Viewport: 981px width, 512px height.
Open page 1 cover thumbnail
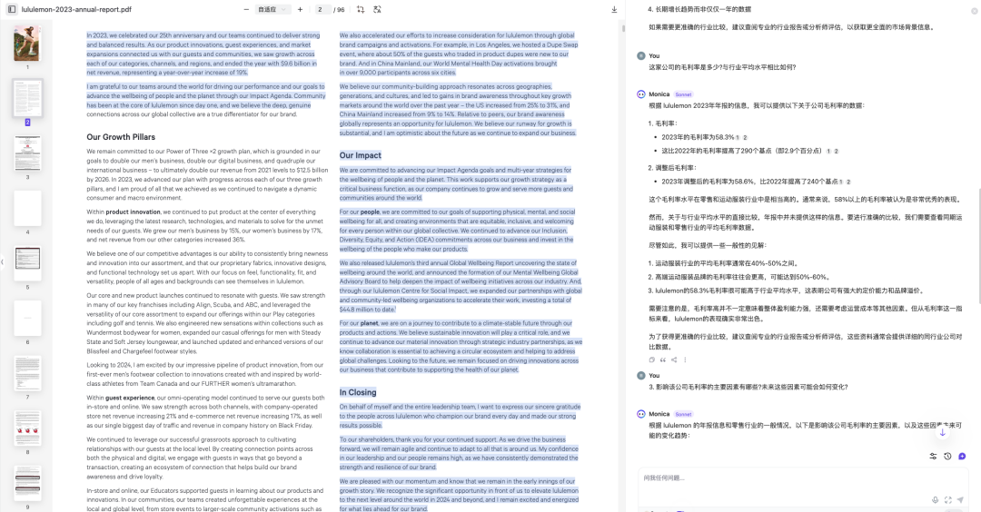click(x=27, y=44)
